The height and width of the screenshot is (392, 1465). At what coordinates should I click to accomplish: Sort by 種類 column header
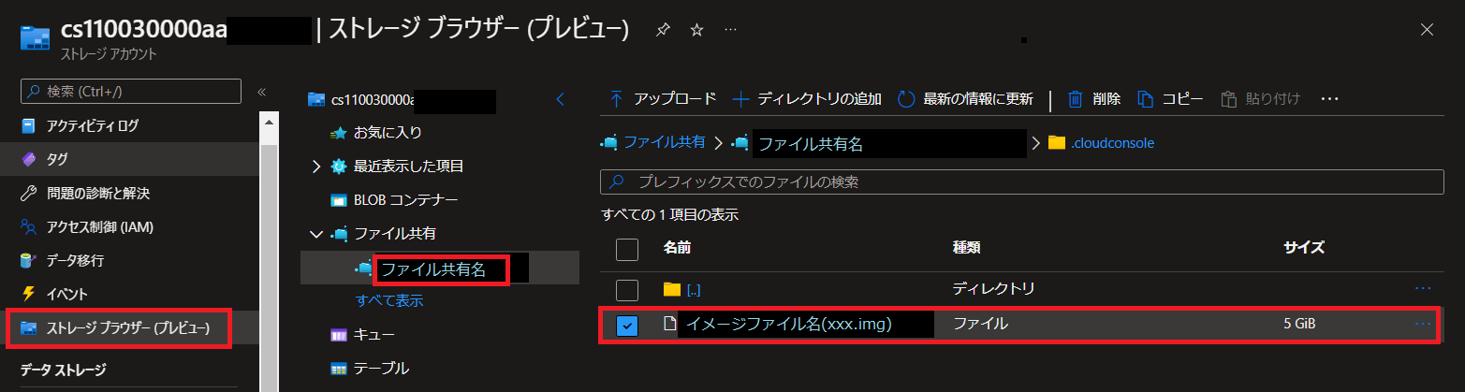pyautogui.click(x=966, y=248)
